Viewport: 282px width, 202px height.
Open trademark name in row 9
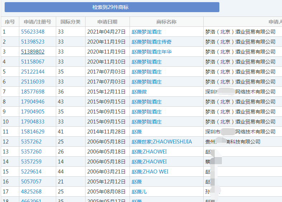point(147,112)
